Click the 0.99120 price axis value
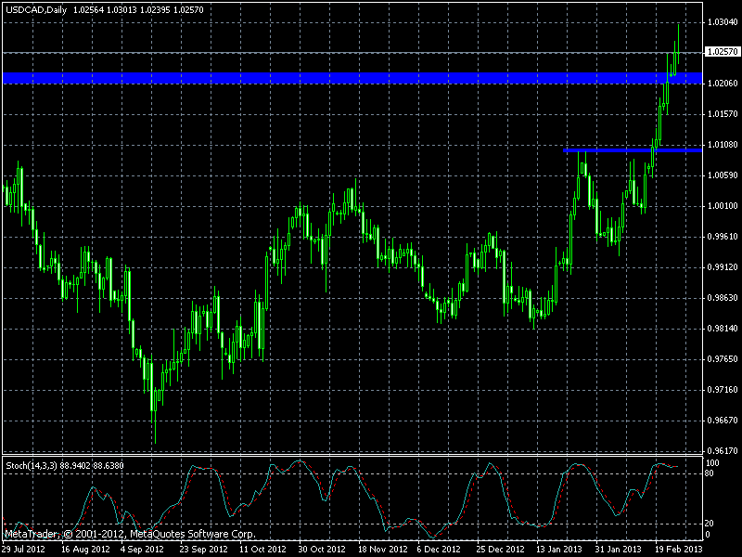This screenshot has width=742, height=557. point(723,267)
